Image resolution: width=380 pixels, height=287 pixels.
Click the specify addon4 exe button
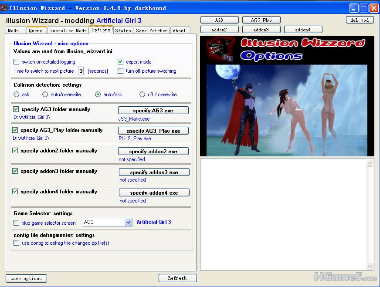pos(154,192)
